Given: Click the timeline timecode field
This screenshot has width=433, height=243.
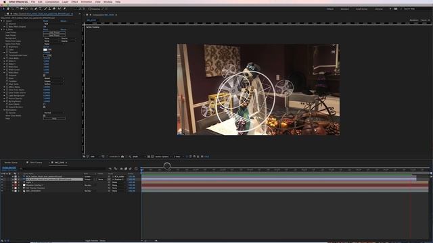Looking at the screenshot, I should pyautogui.click(x=9, y=168).
